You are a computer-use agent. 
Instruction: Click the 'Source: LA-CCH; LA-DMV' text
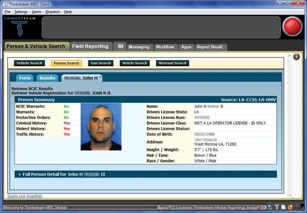(x=249, y=100)
